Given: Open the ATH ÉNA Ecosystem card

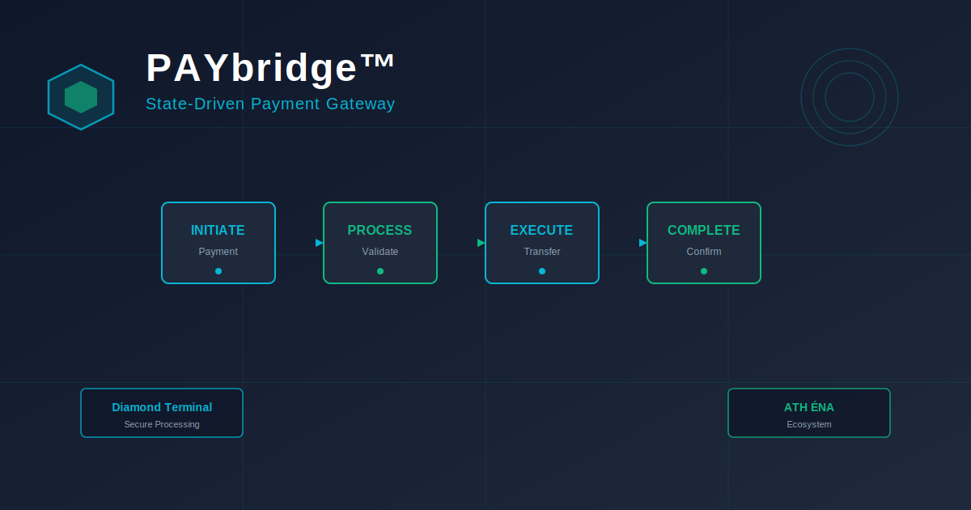Looking at the screenshot, I should pyautogui.click(x=809, y=413).
